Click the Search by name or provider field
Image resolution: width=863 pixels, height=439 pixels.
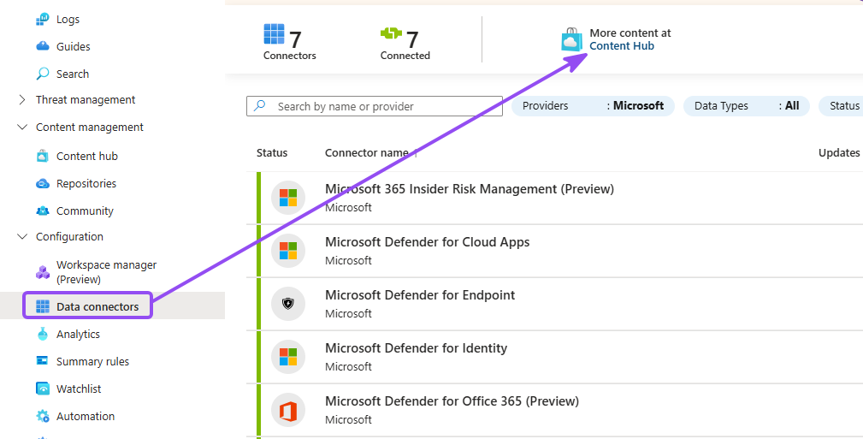pos(375,106)
